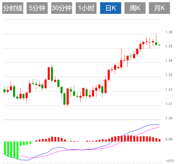Click the tallest green MACD histogram bar
Viewport: 178px width, 164px height.
pos(17,150)
